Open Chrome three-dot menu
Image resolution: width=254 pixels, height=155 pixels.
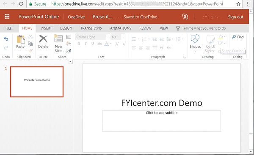coord(248,4)
